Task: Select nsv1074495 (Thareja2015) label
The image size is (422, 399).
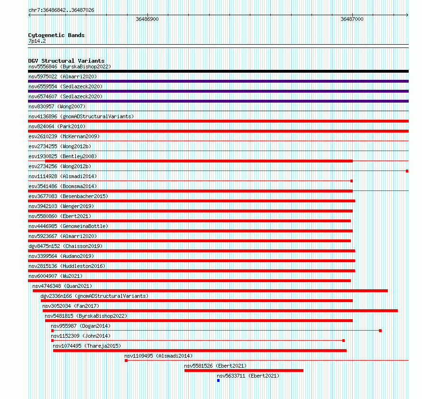Action: point(87,346)
